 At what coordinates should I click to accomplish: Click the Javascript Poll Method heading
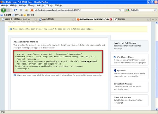coord(26,42)
